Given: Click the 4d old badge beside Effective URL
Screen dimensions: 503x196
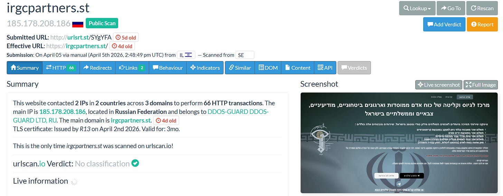Looking at the screenshot, I should pos(122,46).
